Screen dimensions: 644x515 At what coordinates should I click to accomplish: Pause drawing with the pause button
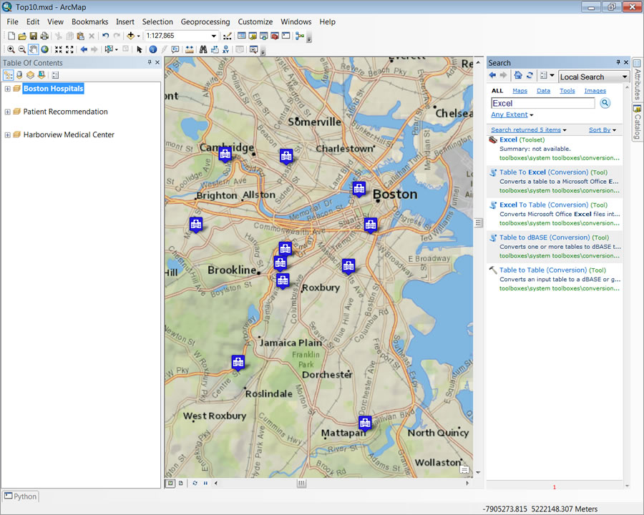205,484
